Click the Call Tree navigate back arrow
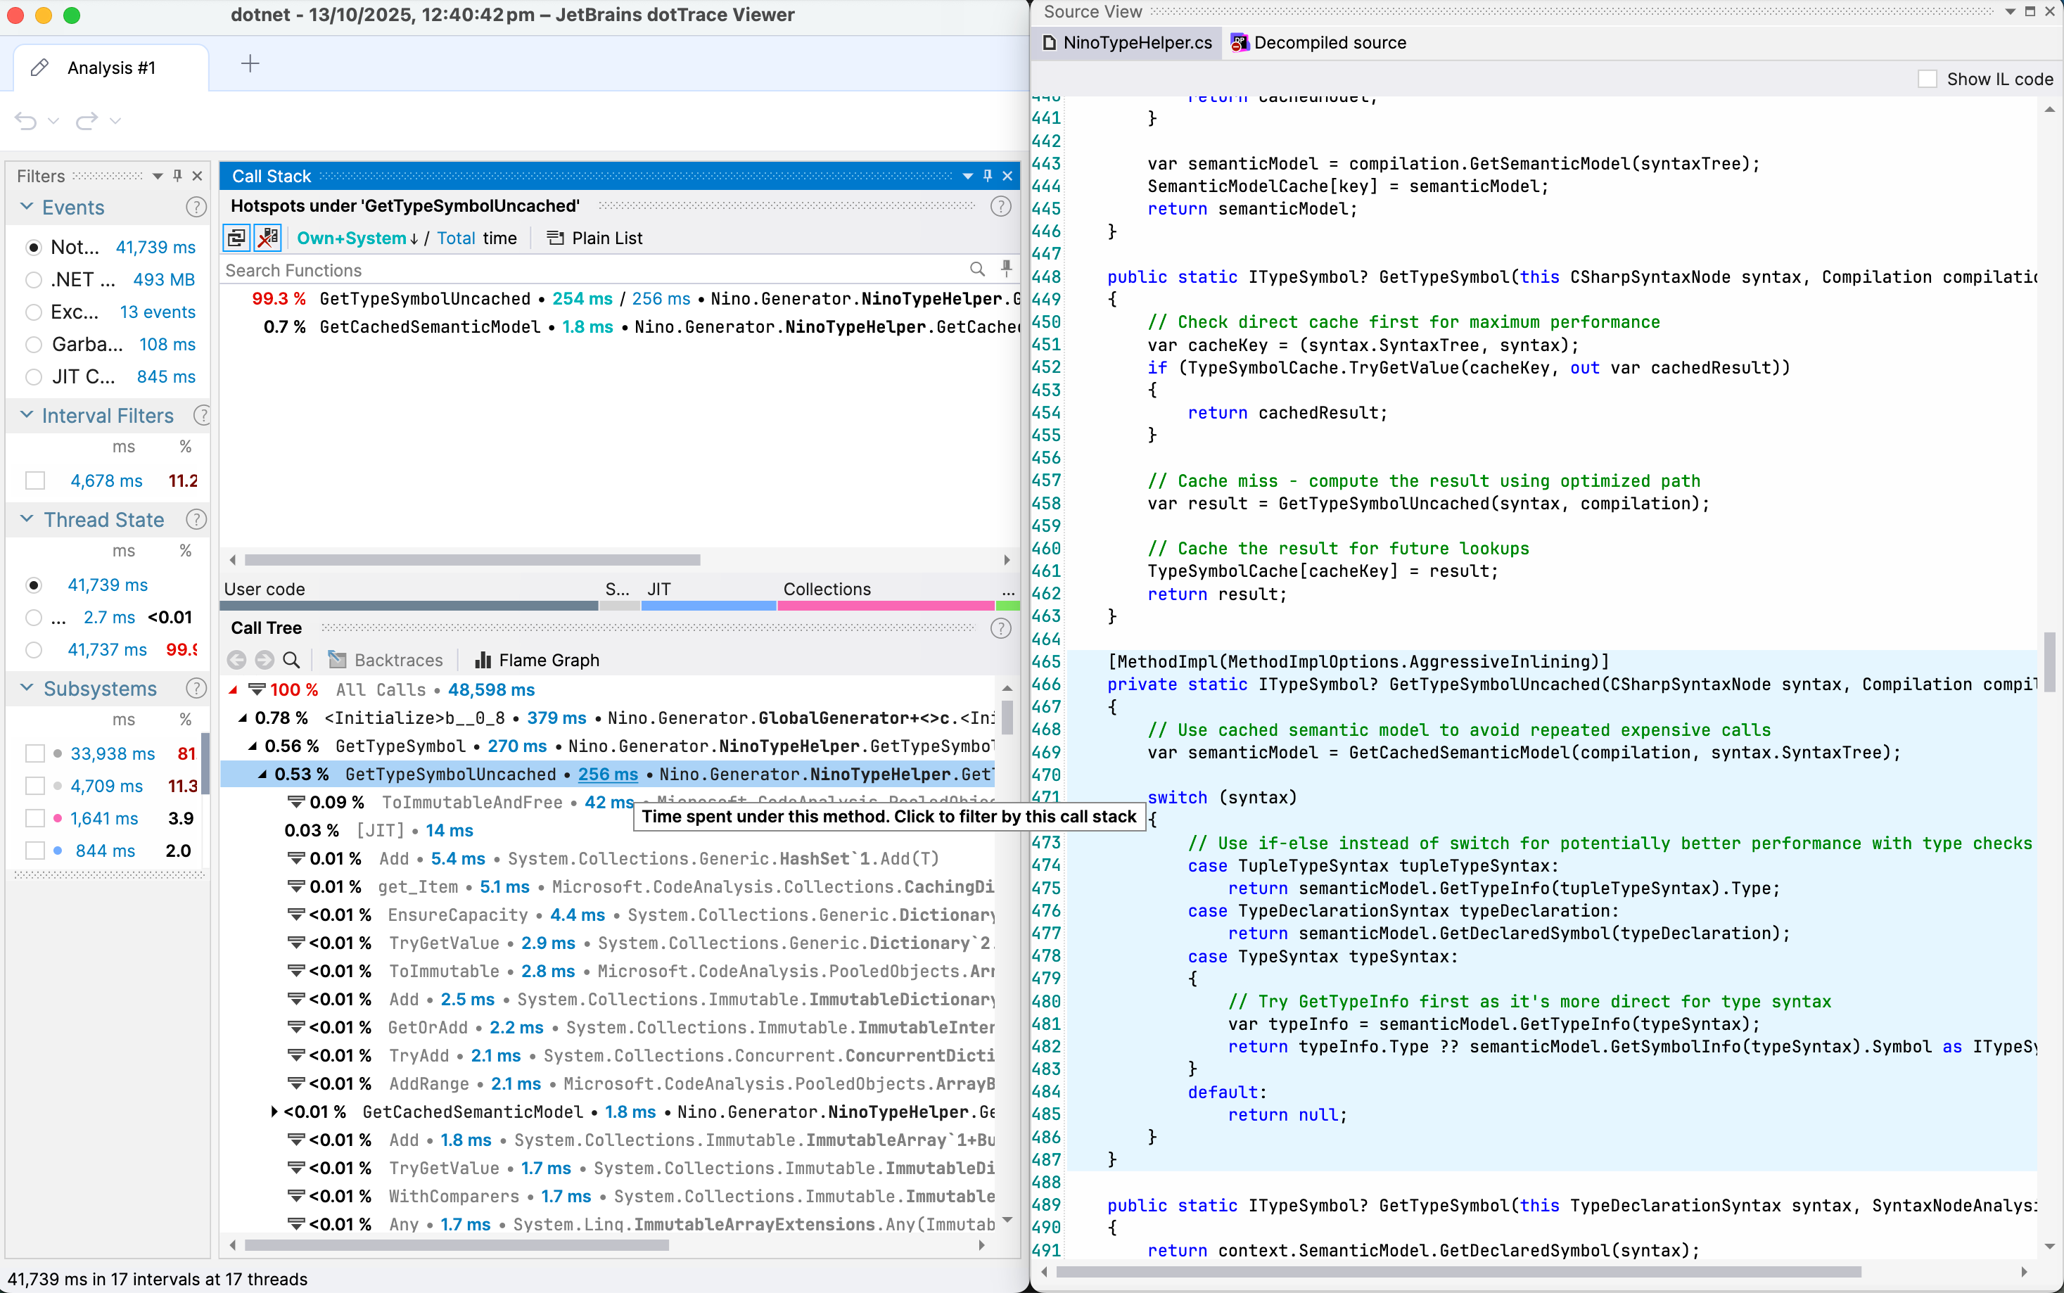The height and width of the screenshot is (1293, 2064). 237,660
